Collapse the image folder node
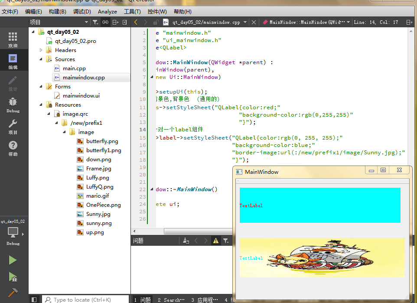The height and width of the screenshot is (303, 417). (x=64, y=132)
